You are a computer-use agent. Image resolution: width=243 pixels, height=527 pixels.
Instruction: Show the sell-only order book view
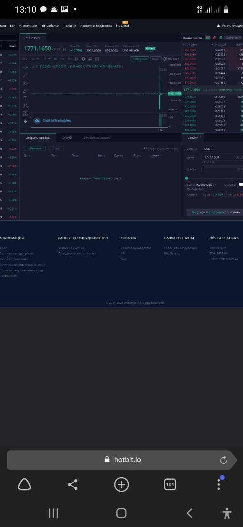click(x=214, y=38)
